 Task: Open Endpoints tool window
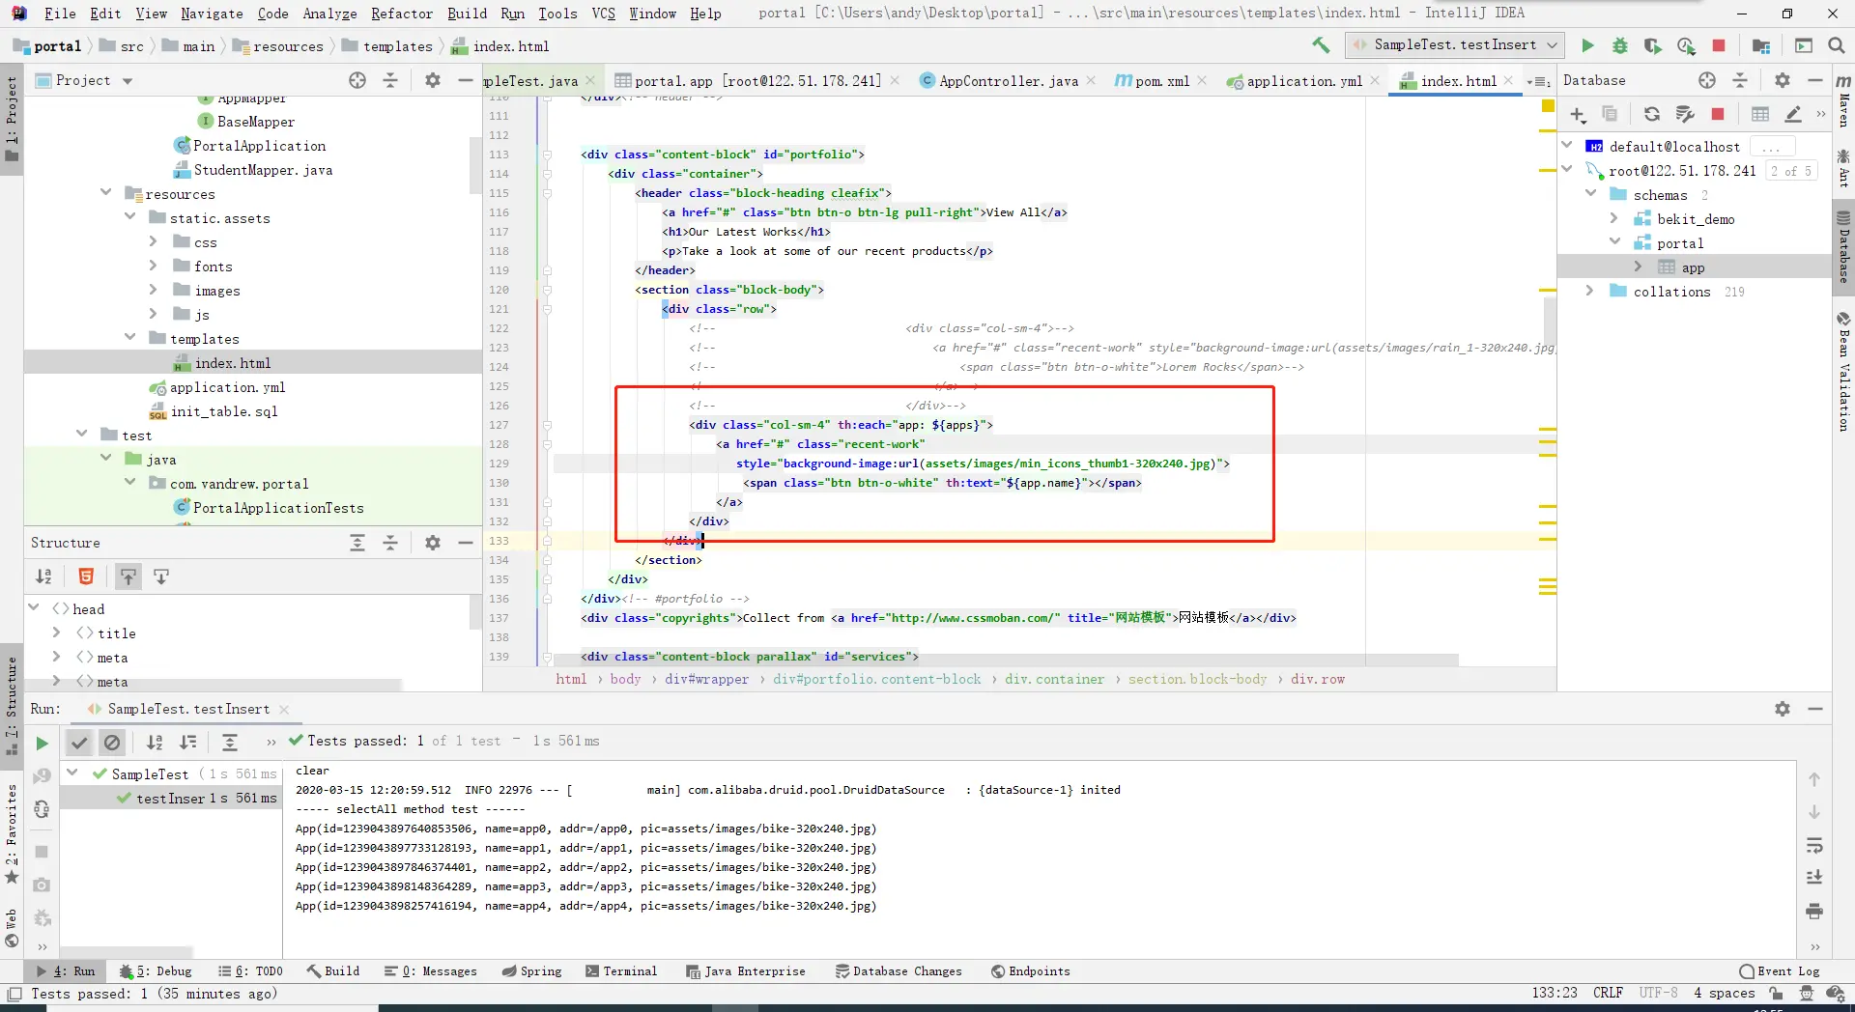tap(1030, 971)
